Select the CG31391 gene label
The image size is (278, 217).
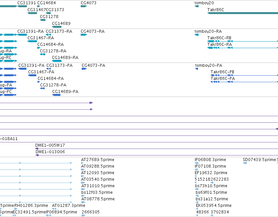pos(26,3)
